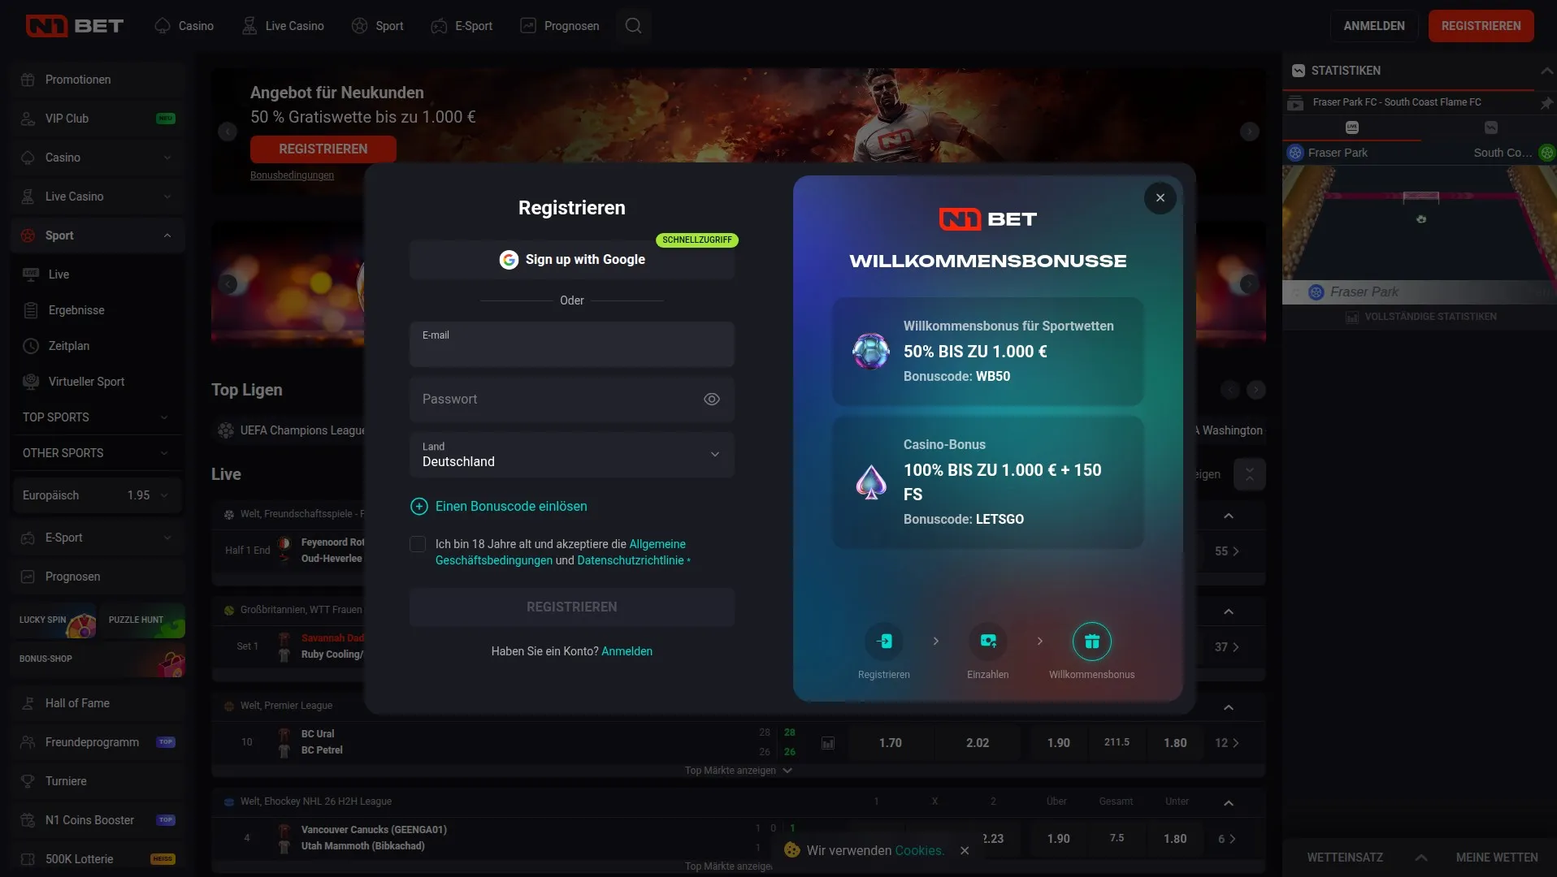Close the registration dialog with X
Screen dimensions: 1557x877
tap(1160, 198)
